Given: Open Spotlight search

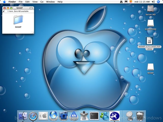Looking at the screenshot, I should 158,2.
